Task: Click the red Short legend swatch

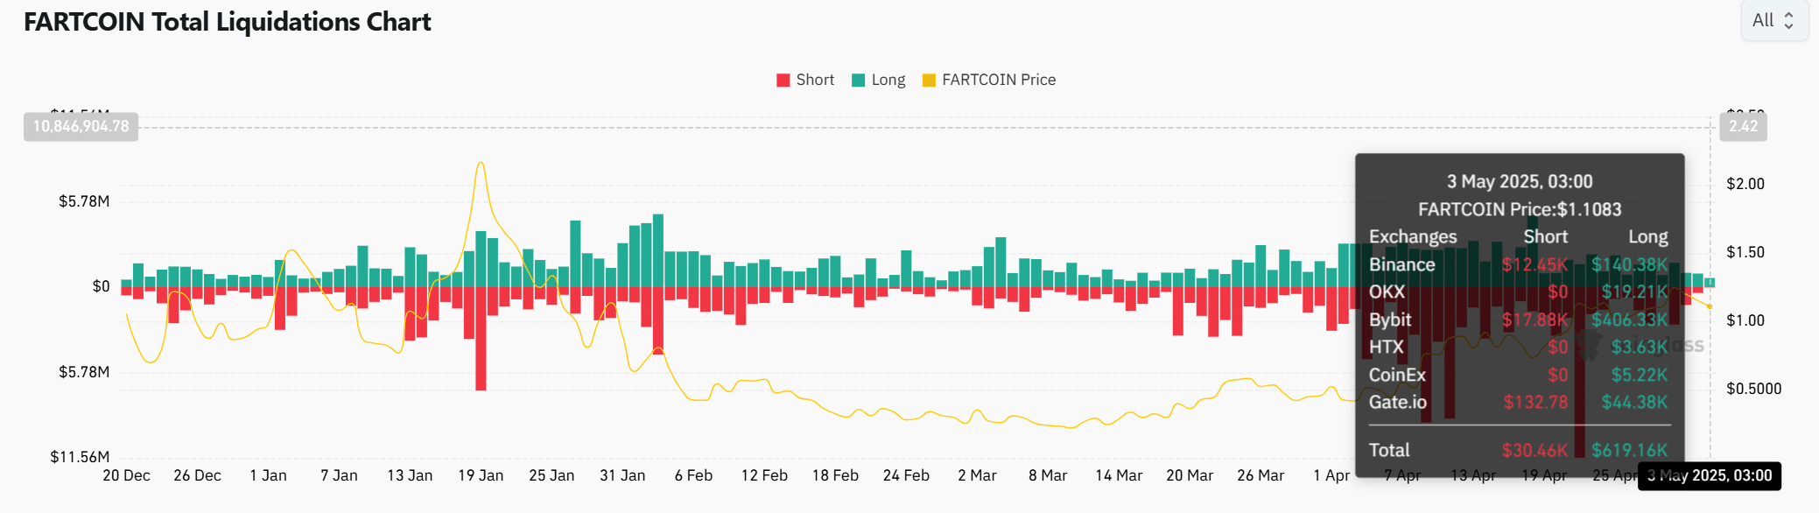Action: click(783, 81)
